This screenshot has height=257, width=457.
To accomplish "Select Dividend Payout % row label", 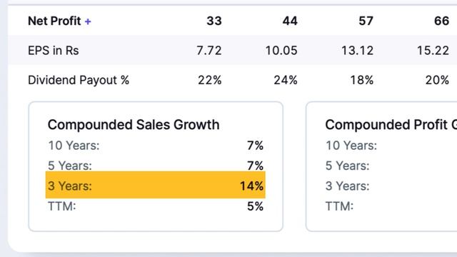I will (79, 80).
